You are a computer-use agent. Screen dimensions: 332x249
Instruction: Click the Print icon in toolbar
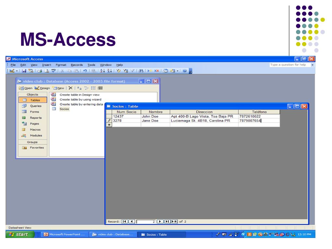click(40, 71)
